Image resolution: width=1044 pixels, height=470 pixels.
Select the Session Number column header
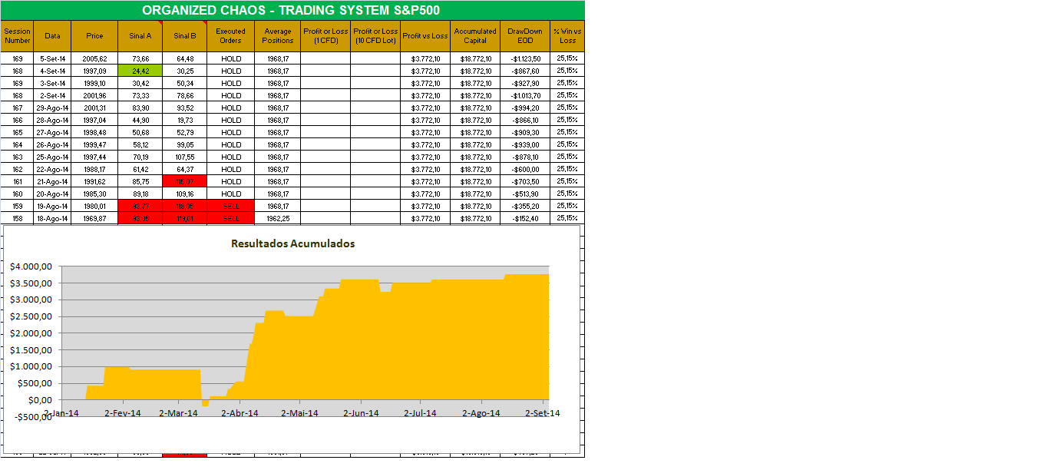(18, 36)
